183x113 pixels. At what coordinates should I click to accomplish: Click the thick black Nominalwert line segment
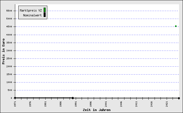44,98
